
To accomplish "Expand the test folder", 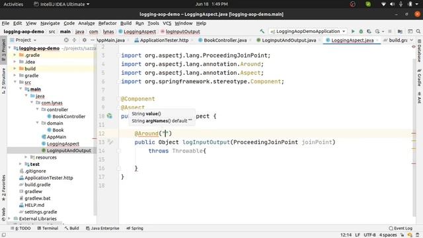I will [20, 164].
